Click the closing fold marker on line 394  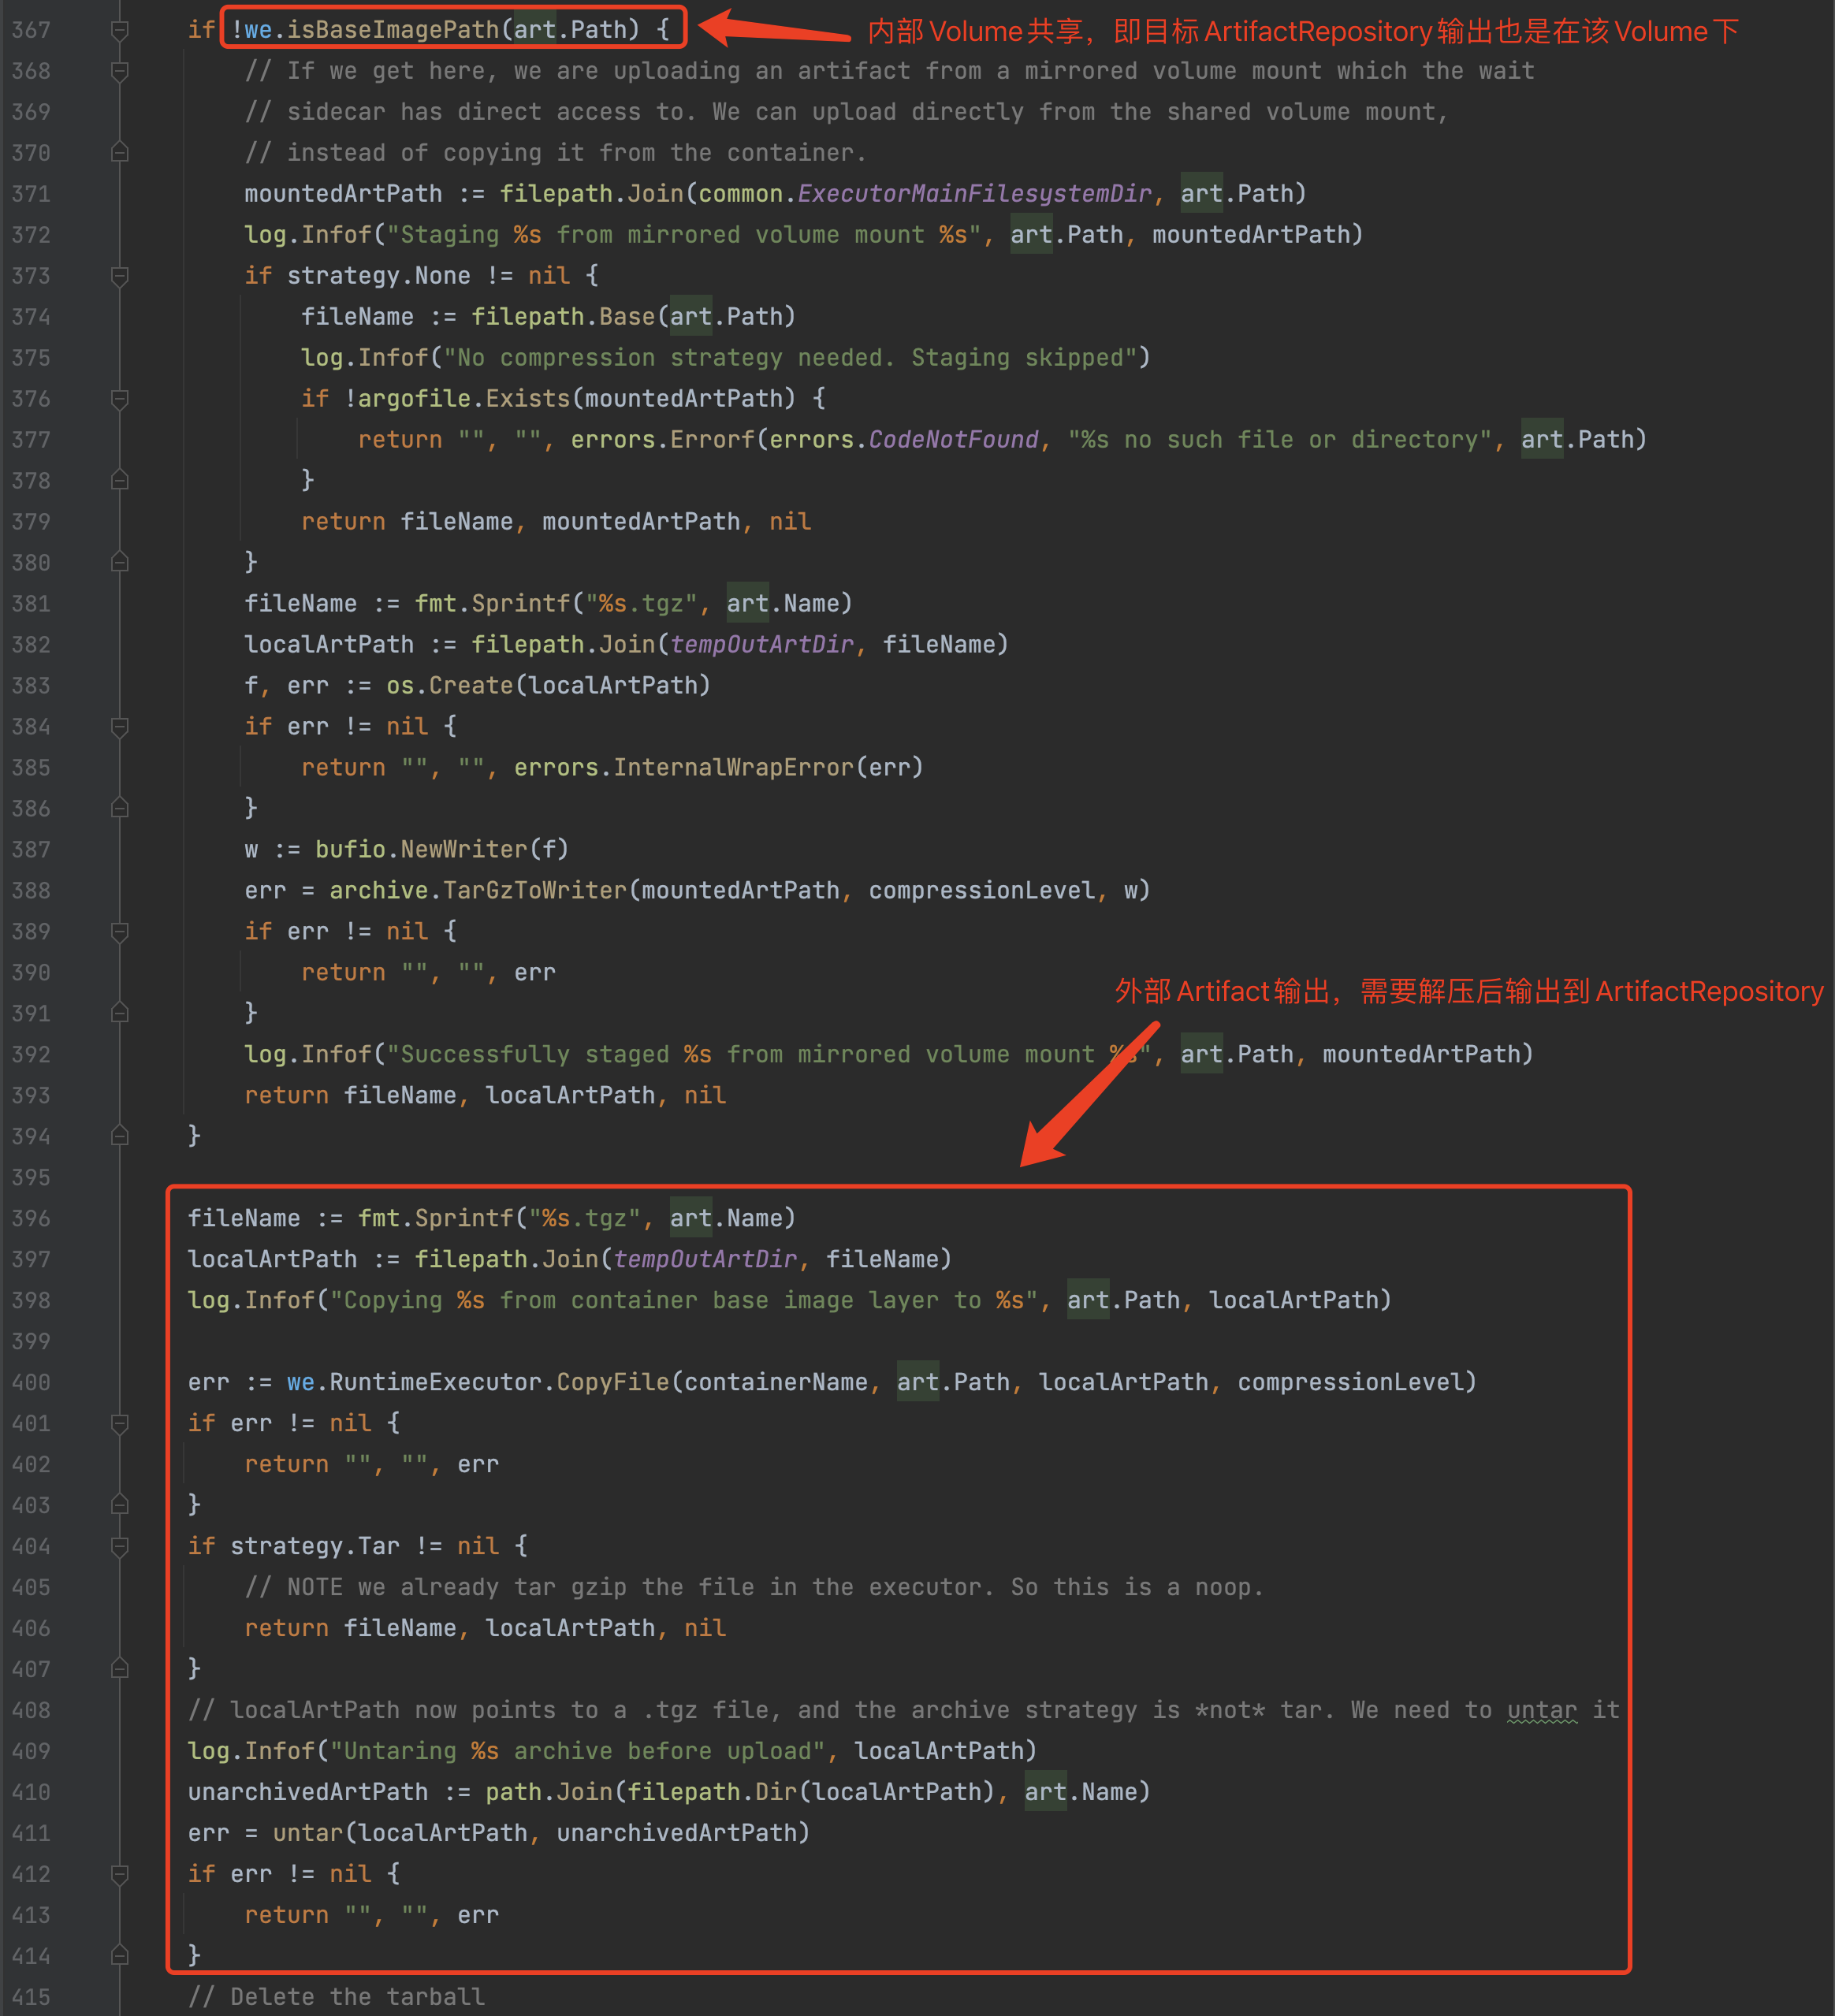coord(119,1136)
